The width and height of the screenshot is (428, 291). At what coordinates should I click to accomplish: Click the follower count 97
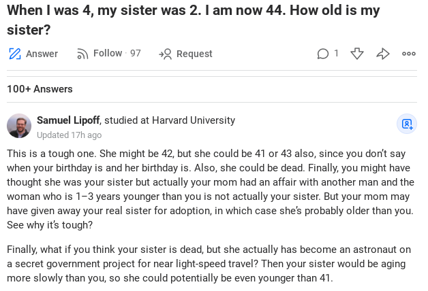click(x=136, y=53)
